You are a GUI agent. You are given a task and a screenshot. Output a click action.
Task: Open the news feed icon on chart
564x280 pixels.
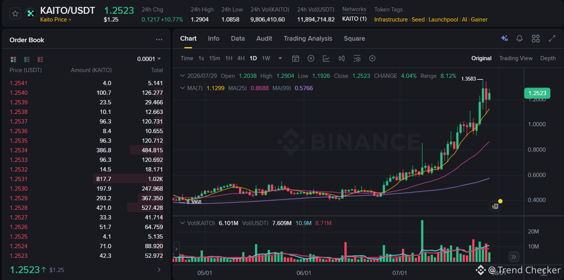pyautogui.click(x=495, y=206)
